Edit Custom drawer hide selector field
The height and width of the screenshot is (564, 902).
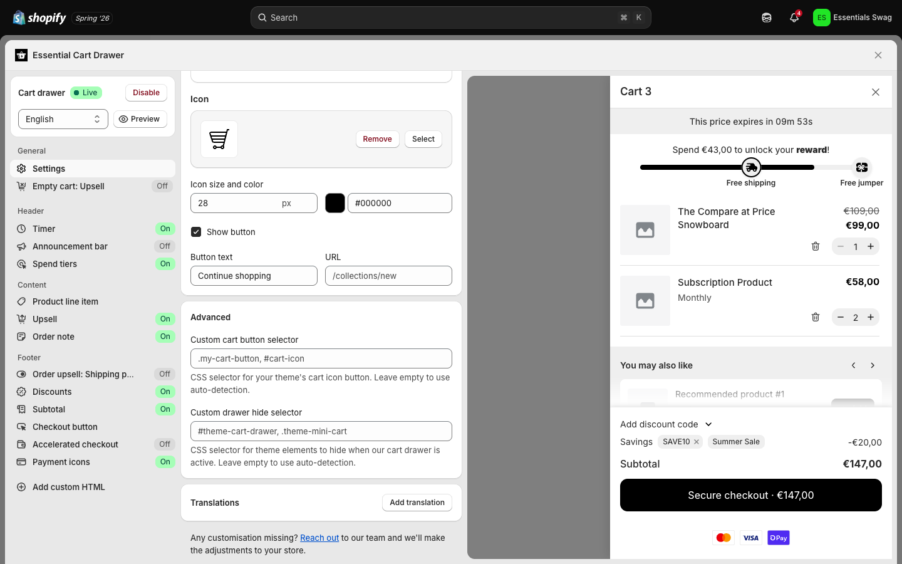pos(321,431)
